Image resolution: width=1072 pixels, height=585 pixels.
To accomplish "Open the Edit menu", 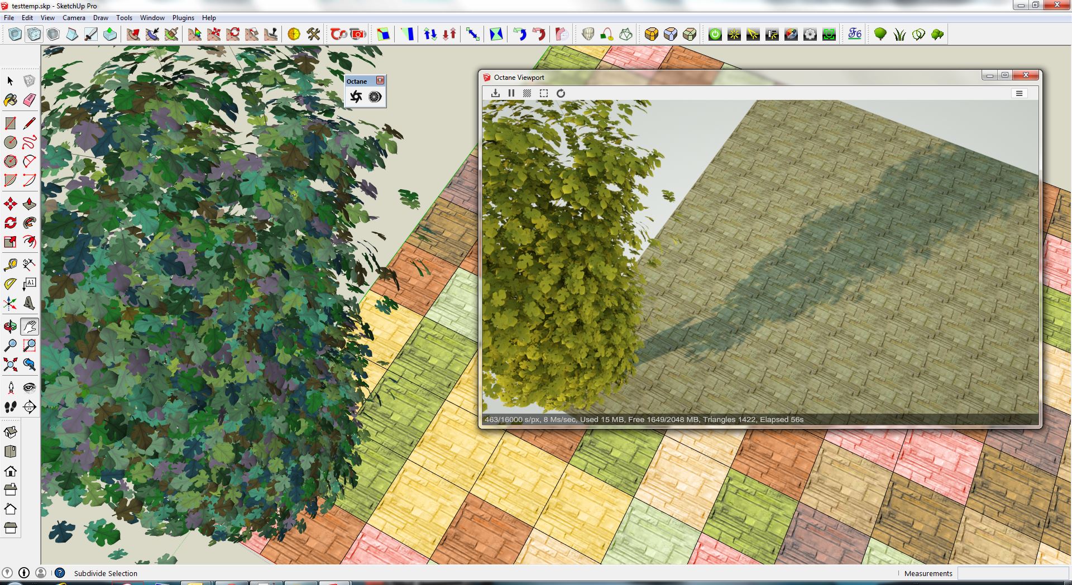I will (x=27, y=18).
